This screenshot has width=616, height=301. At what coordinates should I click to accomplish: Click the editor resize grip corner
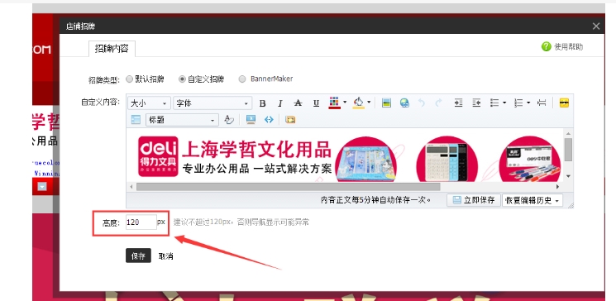click(x=571, y=205)
